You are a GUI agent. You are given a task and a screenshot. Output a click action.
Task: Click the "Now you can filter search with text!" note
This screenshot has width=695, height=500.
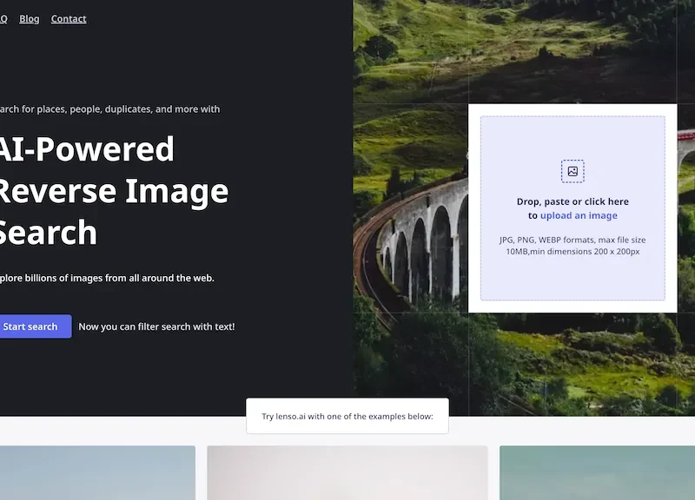[156, 327]
